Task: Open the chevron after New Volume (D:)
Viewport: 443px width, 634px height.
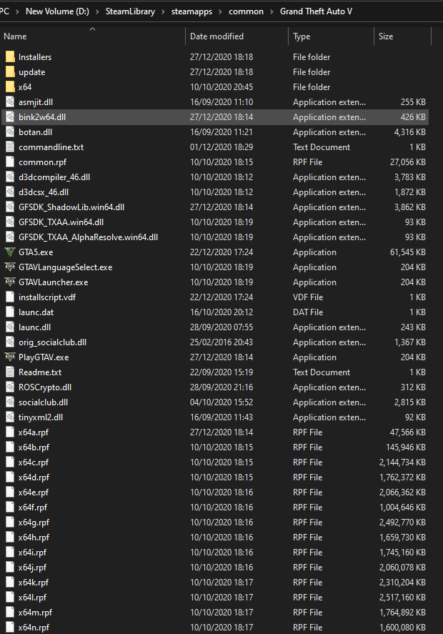Action: (x=97, y=11)
